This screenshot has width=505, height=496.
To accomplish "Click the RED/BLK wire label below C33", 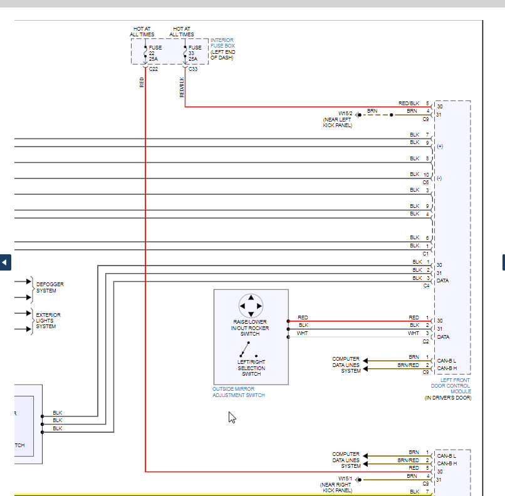I will click(182, 87).
